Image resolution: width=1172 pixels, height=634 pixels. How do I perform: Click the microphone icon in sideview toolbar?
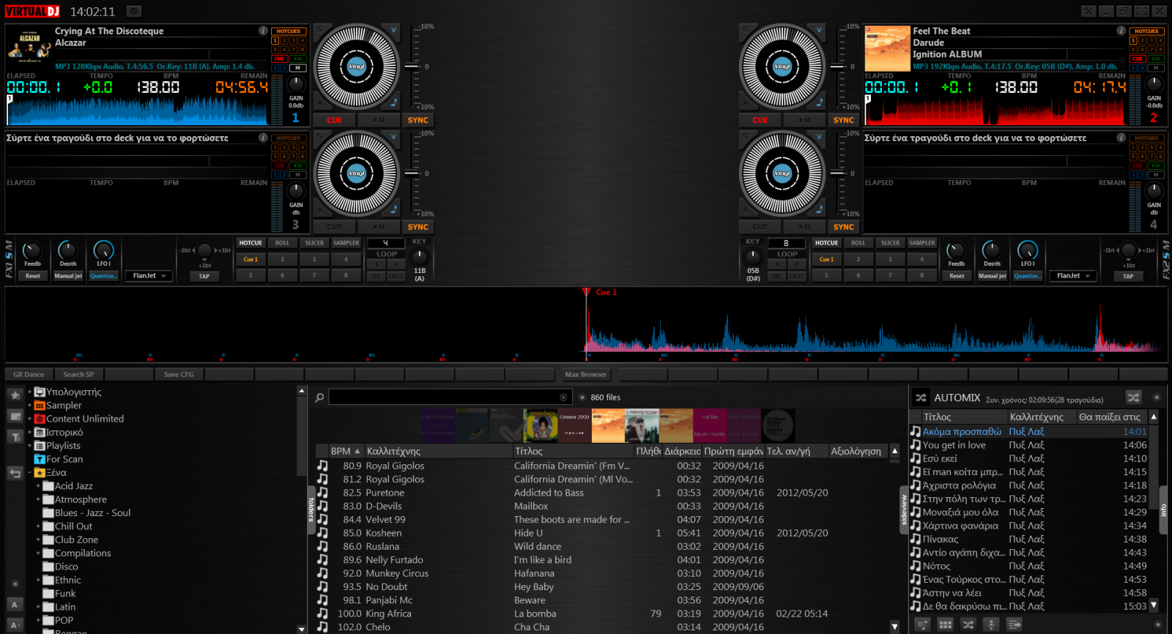click(991, 624)
